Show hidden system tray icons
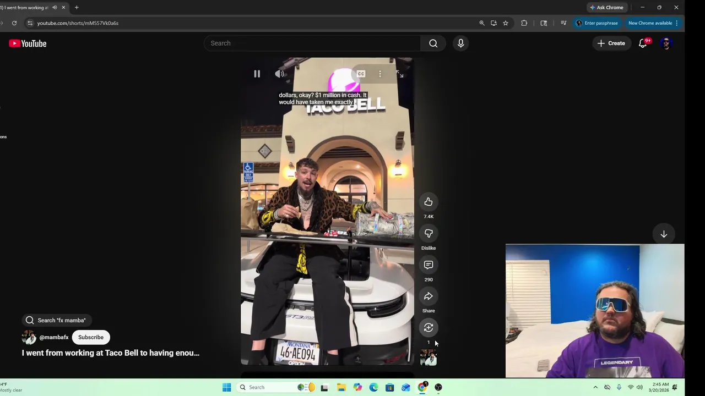Viewport: 705px width, 396px height. (x=595, y=387)
